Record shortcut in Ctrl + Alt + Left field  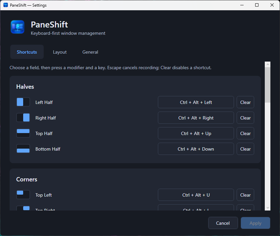[x=196, y=102]
